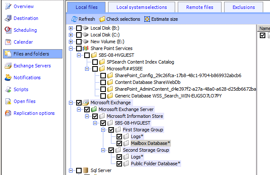Select the SBS-08-HVGUEST node under Share Point Services

pos(116,55)
